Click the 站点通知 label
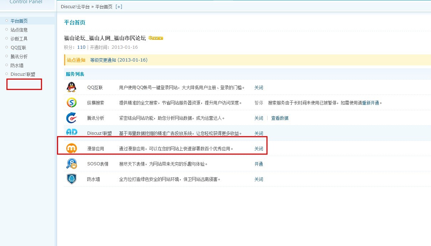This screenshot has height=246, width=431. coord(76,60)
